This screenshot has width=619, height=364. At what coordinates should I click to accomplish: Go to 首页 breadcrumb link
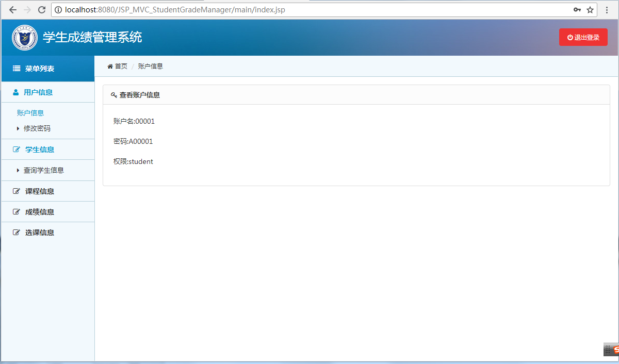pos(121,67)
